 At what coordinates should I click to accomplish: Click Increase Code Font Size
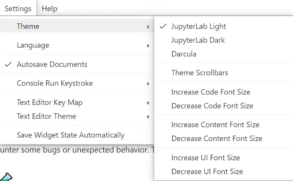point(224,92)
